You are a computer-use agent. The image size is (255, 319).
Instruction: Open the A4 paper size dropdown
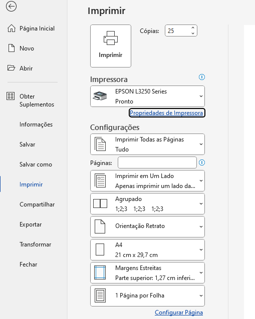(x=148, y=249)
